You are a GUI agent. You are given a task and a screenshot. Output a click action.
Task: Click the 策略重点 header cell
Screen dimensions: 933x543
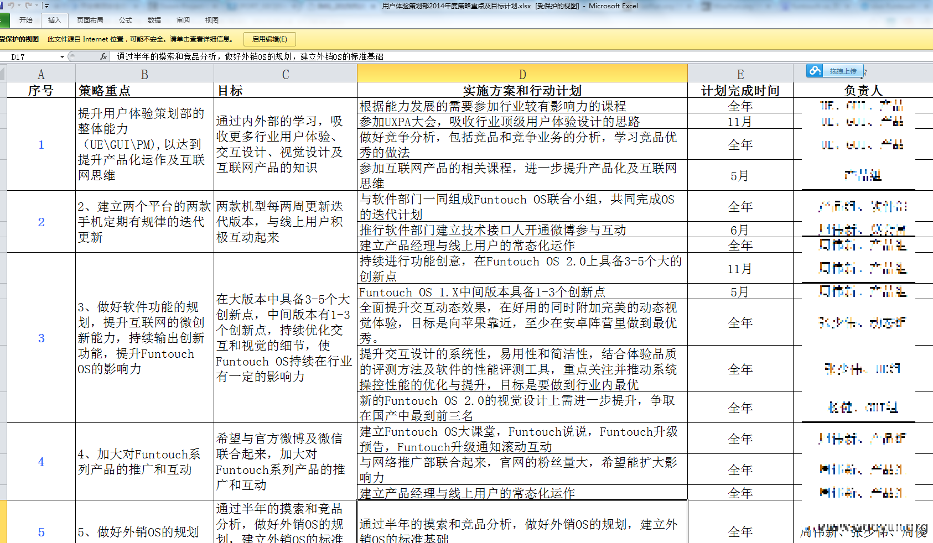(x=144, y=91)
